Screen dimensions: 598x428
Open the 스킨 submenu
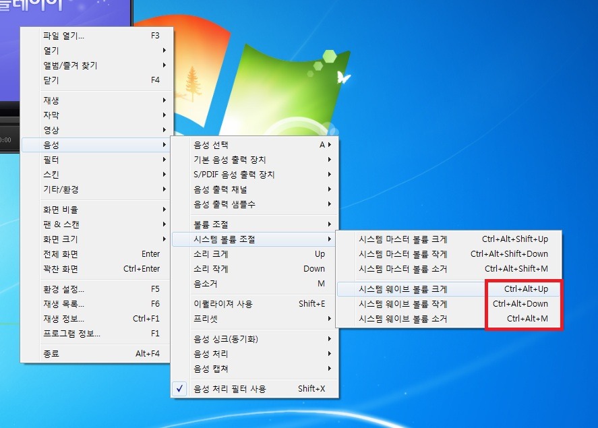coord(96,175)
